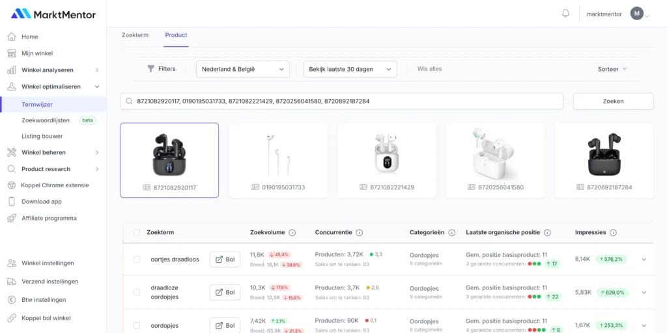Click the Wis alles link
The width and height of the screenshot is (667, 333).
click(430, 69)
